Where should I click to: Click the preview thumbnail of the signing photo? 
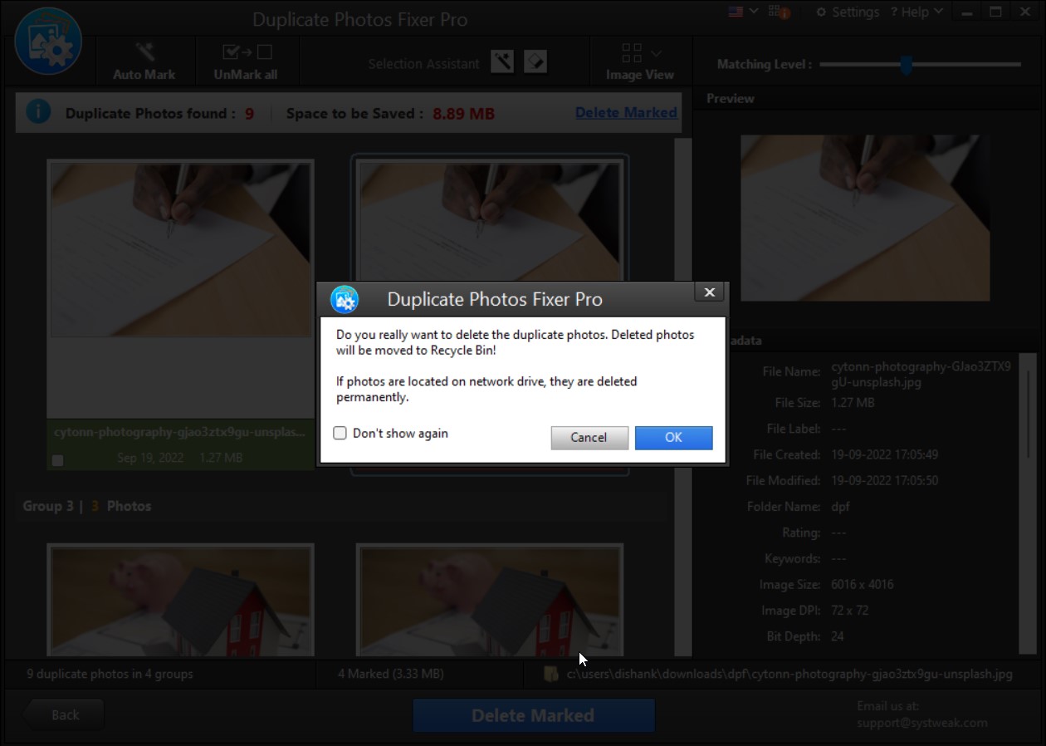pos(864,217)
